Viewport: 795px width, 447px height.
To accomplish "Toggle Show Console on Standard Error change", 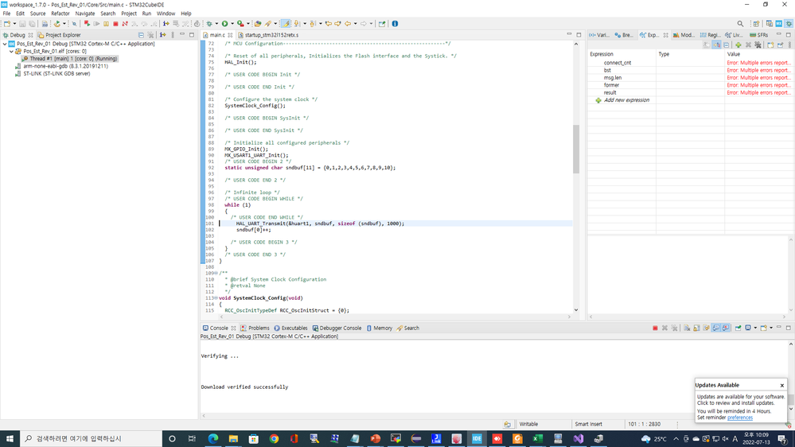I will click(x=726, y=328).
